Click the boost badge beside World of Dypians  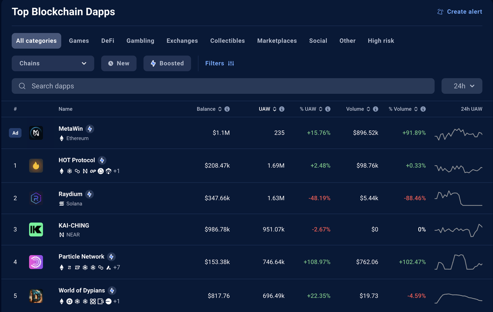112,290
